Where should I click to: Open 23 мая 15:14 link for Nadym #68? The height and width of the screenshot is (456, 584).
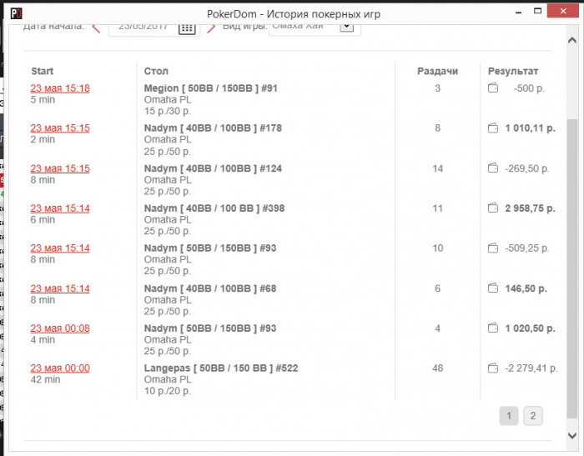point(60,288)
